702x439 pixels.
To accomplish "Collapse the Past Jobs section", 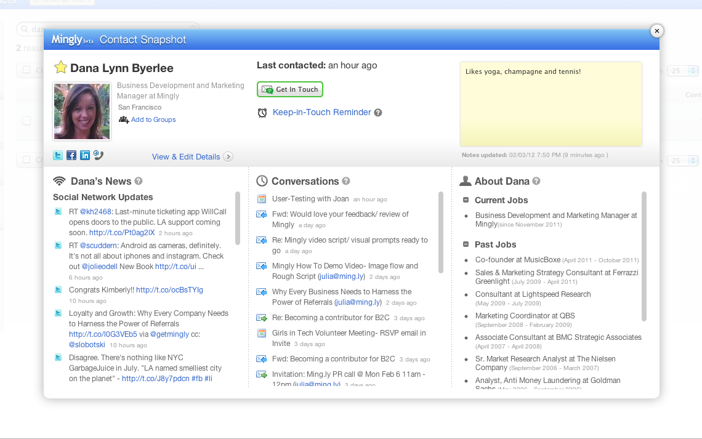I will 466,244.
